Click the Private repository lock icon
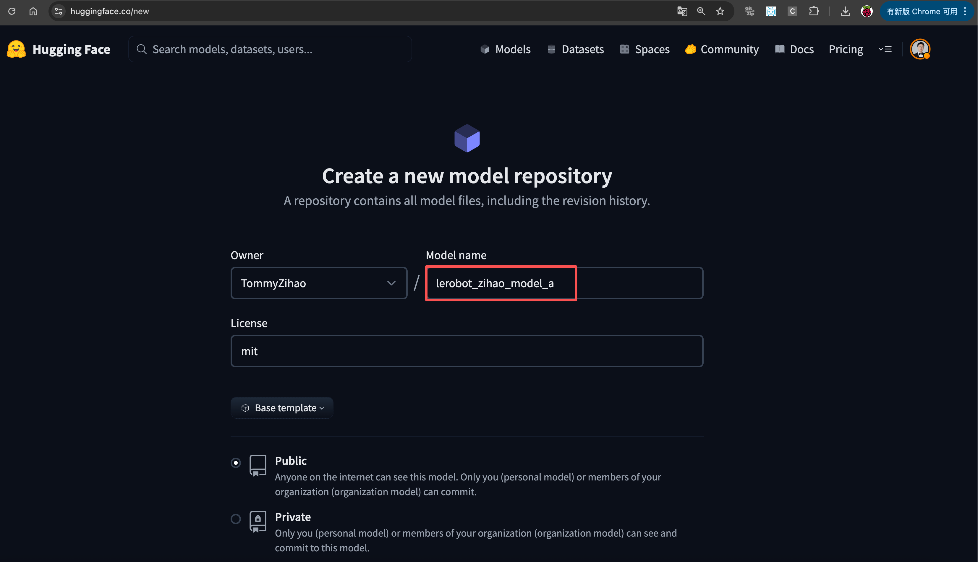The height and width of the screenshot is (562, 978). click(x=258, y=522)
